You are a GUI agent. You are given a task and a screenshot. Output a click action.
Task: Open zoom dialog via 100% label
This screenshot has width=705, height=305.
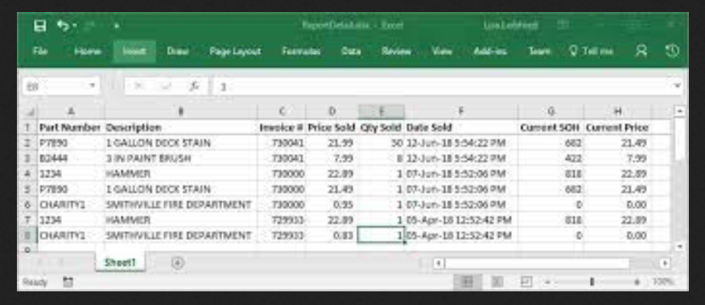pyautogui.click(x=664, y=283)
